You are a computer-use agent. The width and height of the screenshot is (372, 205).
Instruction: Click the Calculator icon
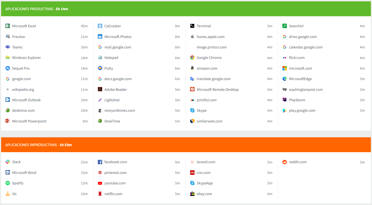click(x=100, y=26)
